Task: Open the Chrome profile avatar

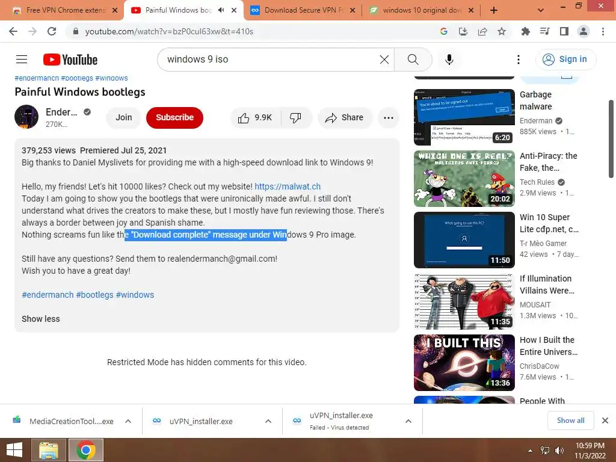Action: 584,31
